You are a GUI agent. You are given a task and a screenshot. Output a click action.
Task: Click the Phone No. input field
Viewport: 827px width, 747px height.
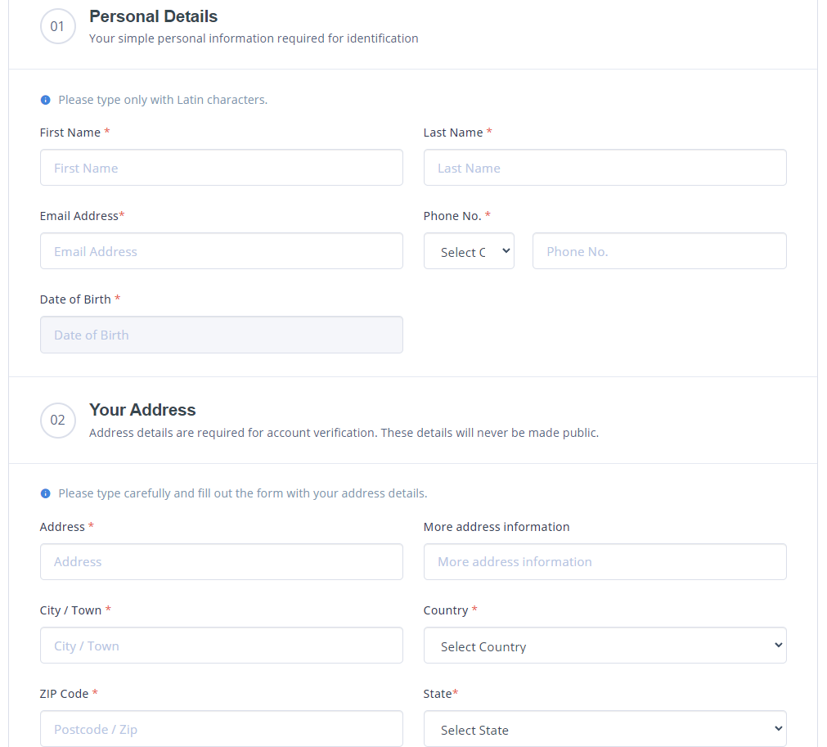click(659, 251)
